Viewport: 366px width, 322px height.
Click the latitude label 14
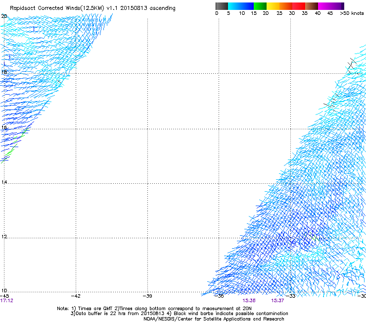click(4, 182)
